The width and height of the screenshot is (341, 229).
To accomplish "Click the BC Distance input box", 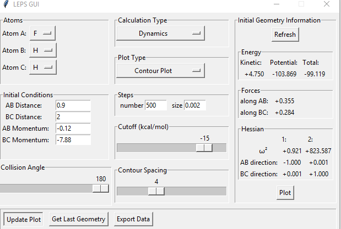I will point(73,117).
